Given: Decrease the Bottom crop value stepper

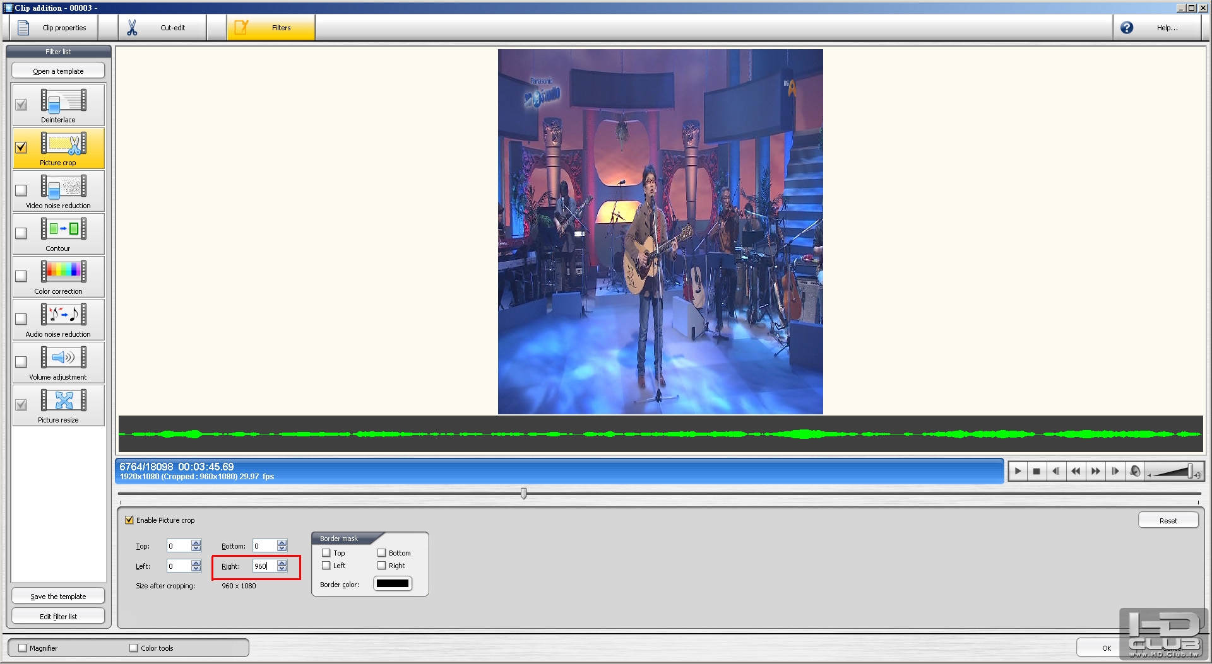Looking at the screenshot, I should point(282,549).
